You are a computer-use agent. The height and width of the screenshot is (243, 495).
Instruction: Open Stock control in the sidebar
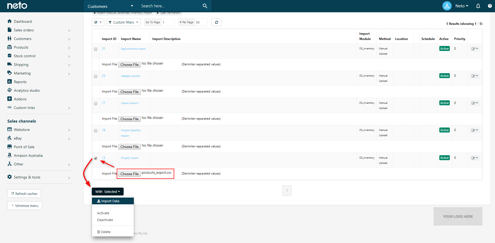point(25,56)
